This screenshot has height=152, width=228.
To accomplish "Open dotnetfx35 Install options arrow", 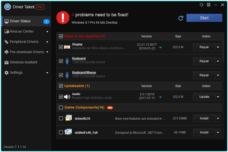I will coord(218,118).
